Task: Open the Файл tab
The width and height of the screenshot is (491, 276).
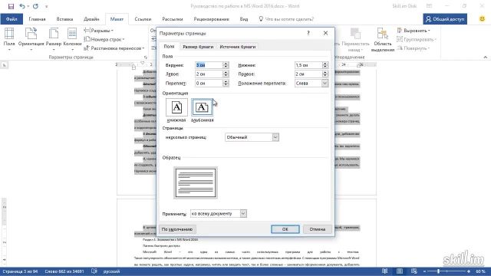Action: [x=12, y=19]
